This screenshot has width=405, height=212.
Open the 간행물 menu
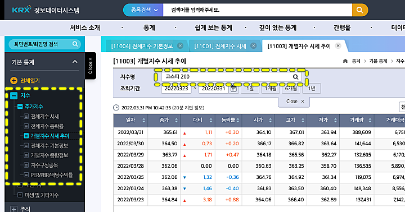tap(342, 27)
